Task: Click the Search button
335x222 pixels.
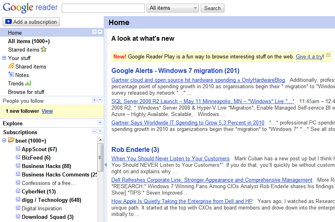Action: (x=212, y=8)
